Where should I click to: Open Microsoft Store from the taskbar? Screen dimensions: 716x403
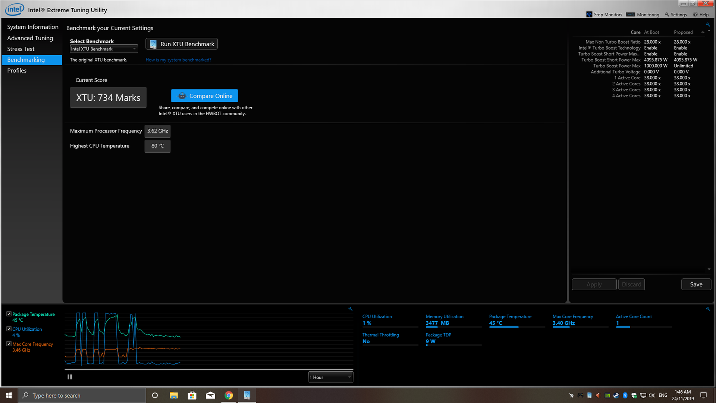tap(192, 395)
